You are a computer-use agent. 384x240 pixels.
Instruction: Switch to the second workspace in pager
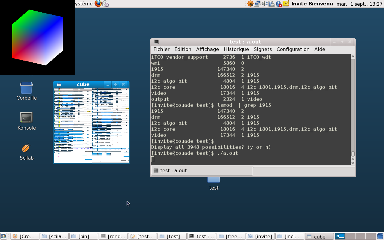click(x=350, y=236)
